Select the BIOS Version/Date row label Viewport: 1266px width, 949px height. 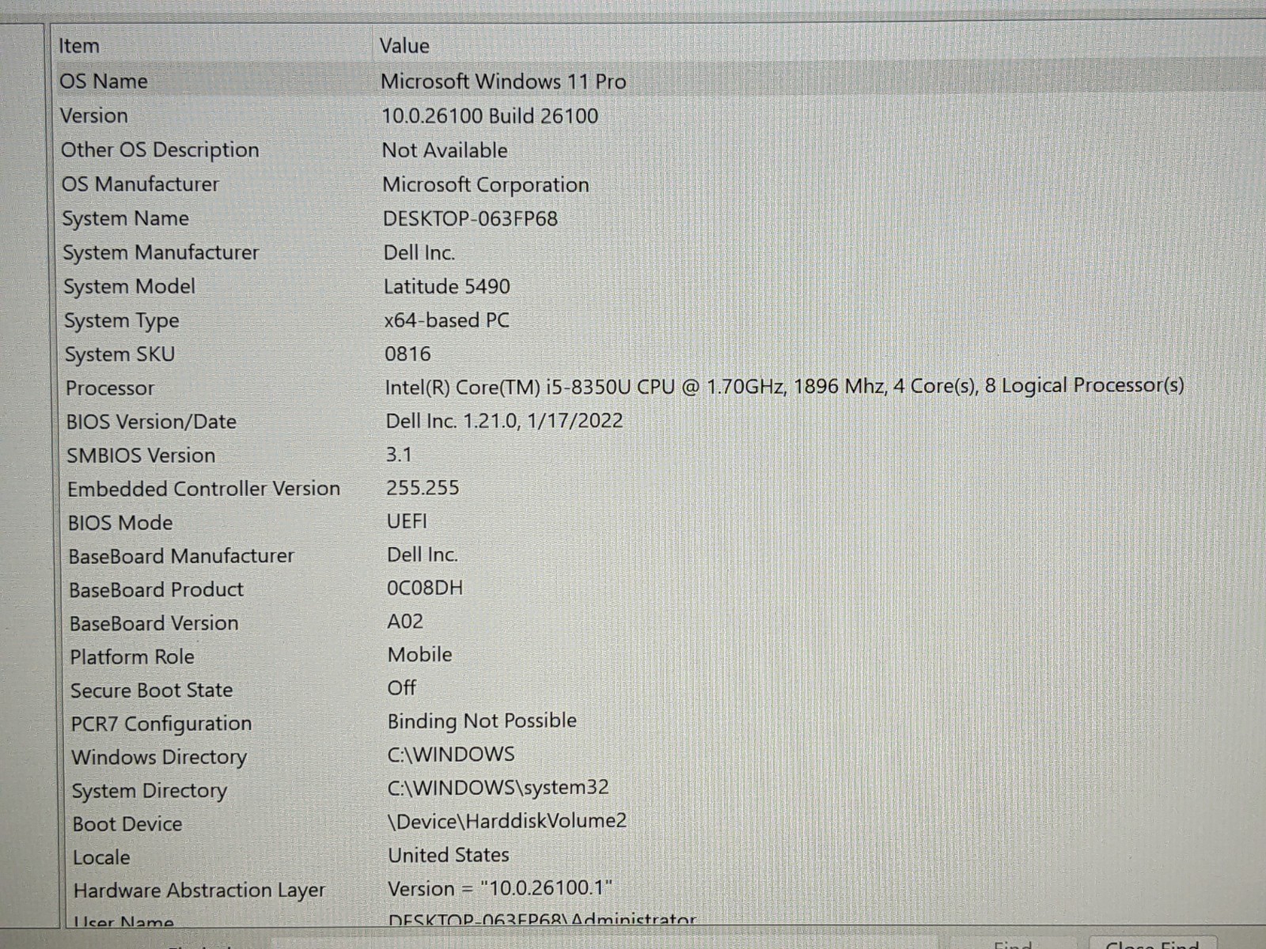(151, 422)
